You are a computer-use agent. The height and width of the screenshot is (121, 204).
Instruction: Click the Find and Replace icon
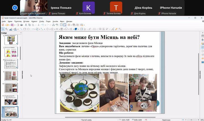point(53,25)
